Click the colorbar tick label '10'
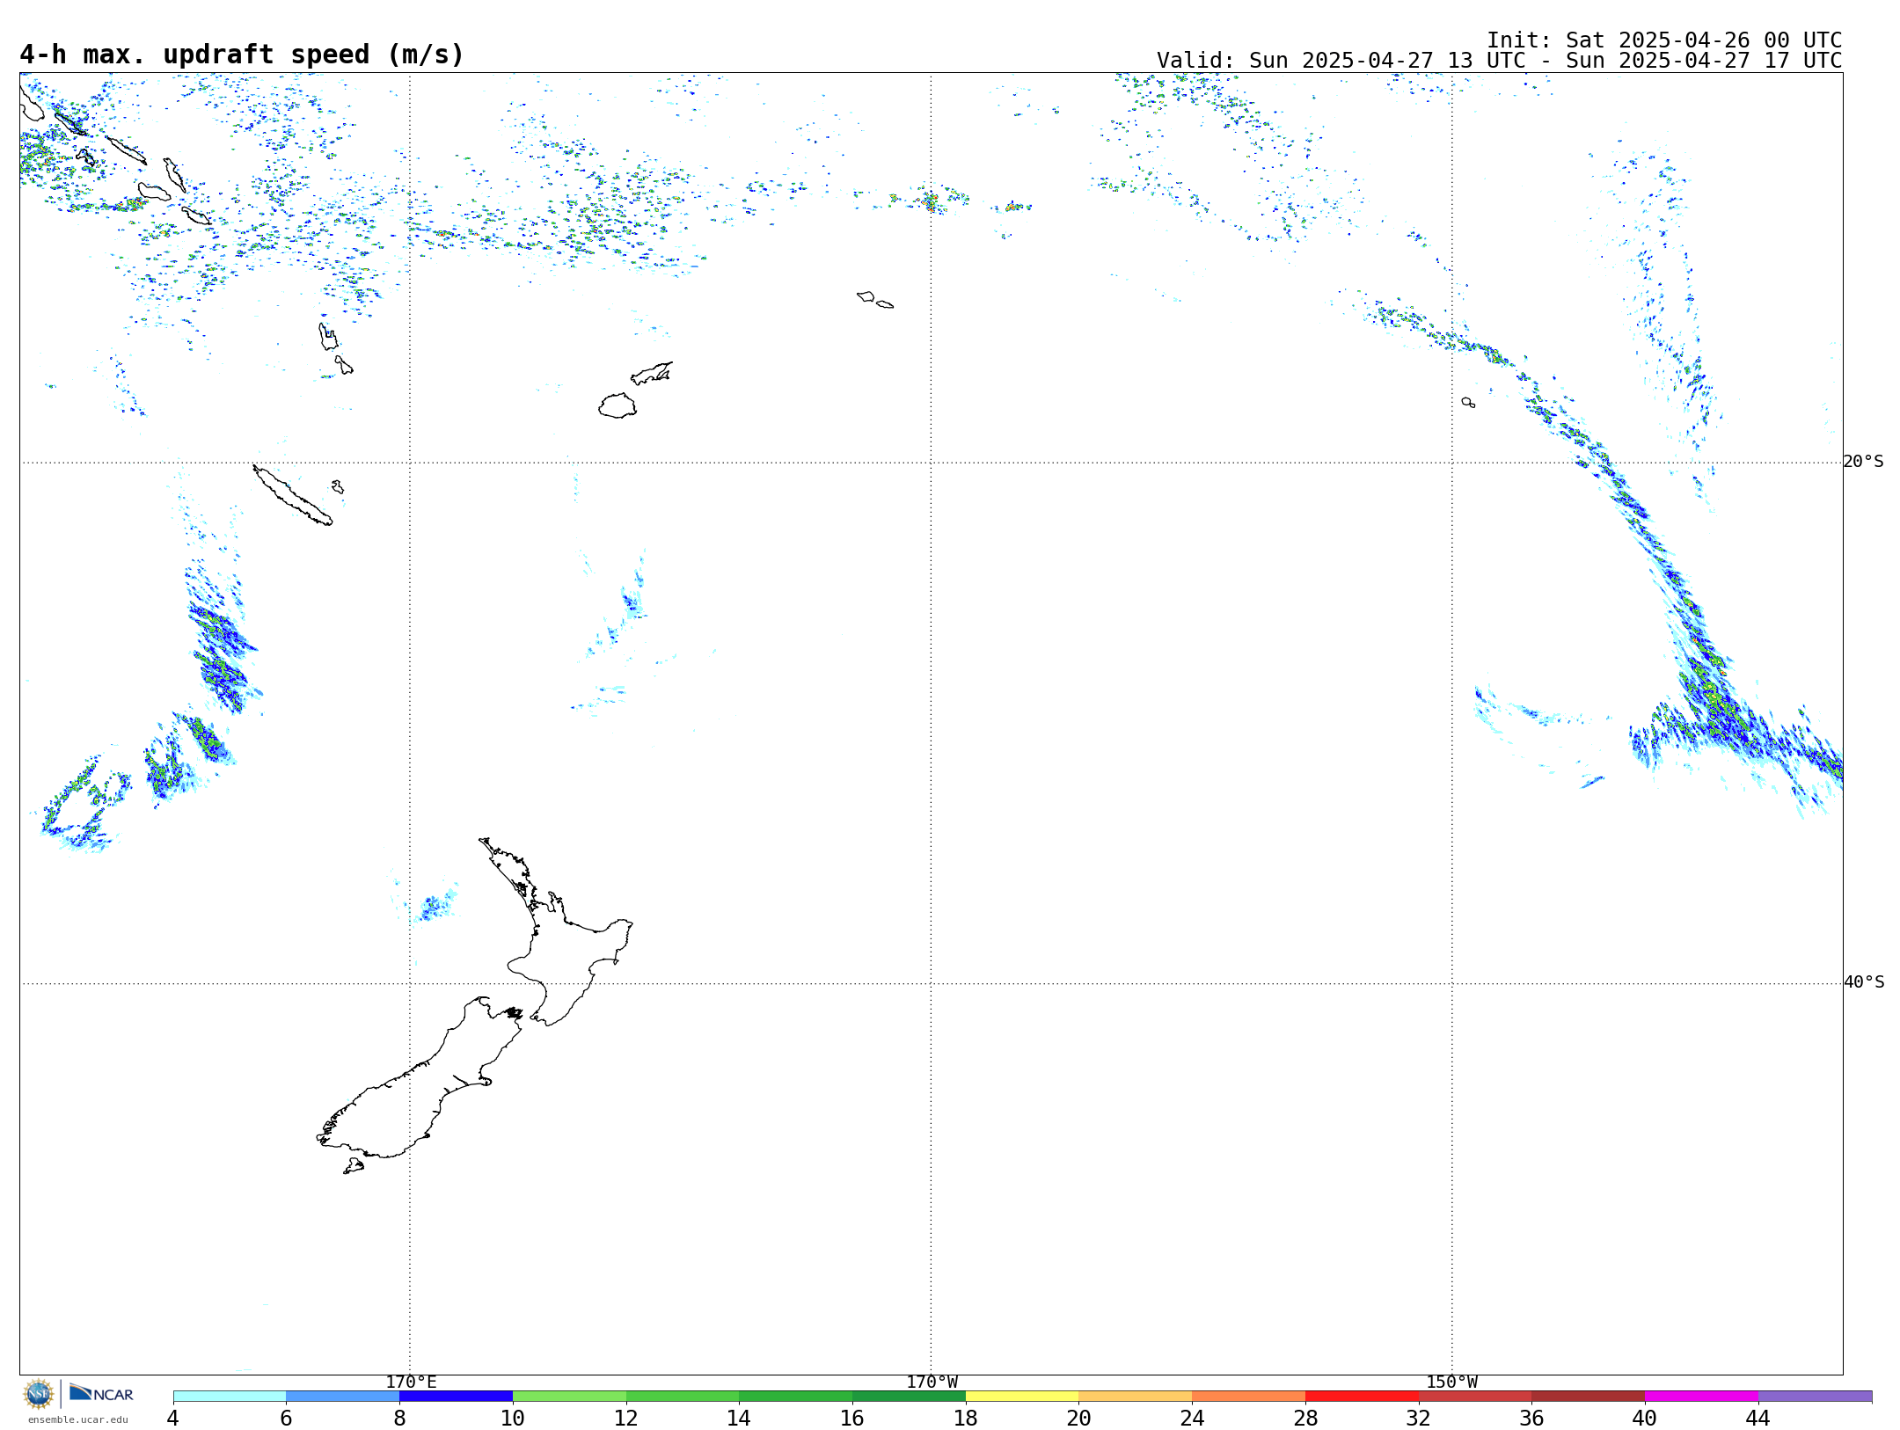The width and height of the screenshot is (1900, 1430). [x=513, y=1419]
